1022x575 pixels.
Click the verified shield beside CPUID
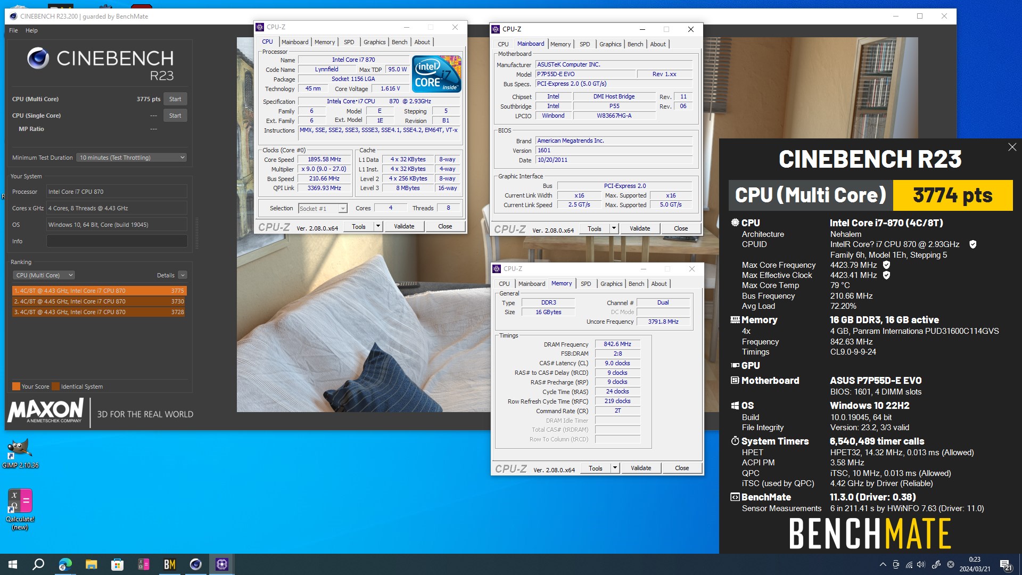[x=972, y=244]
